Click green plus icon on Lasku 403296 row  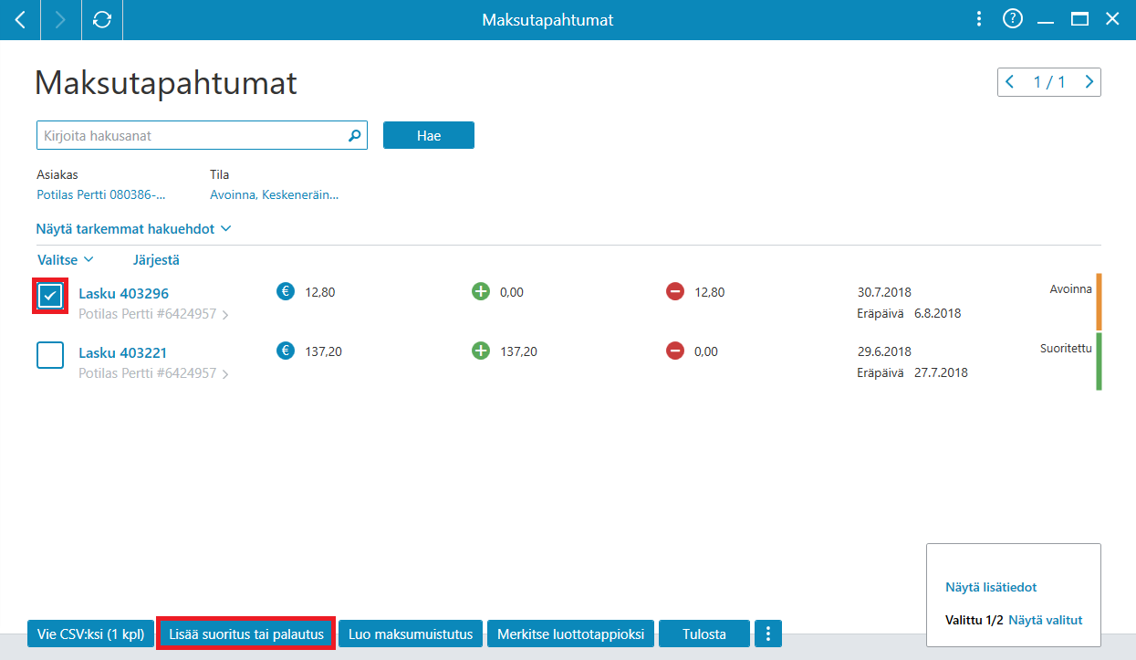coord(481,292)
